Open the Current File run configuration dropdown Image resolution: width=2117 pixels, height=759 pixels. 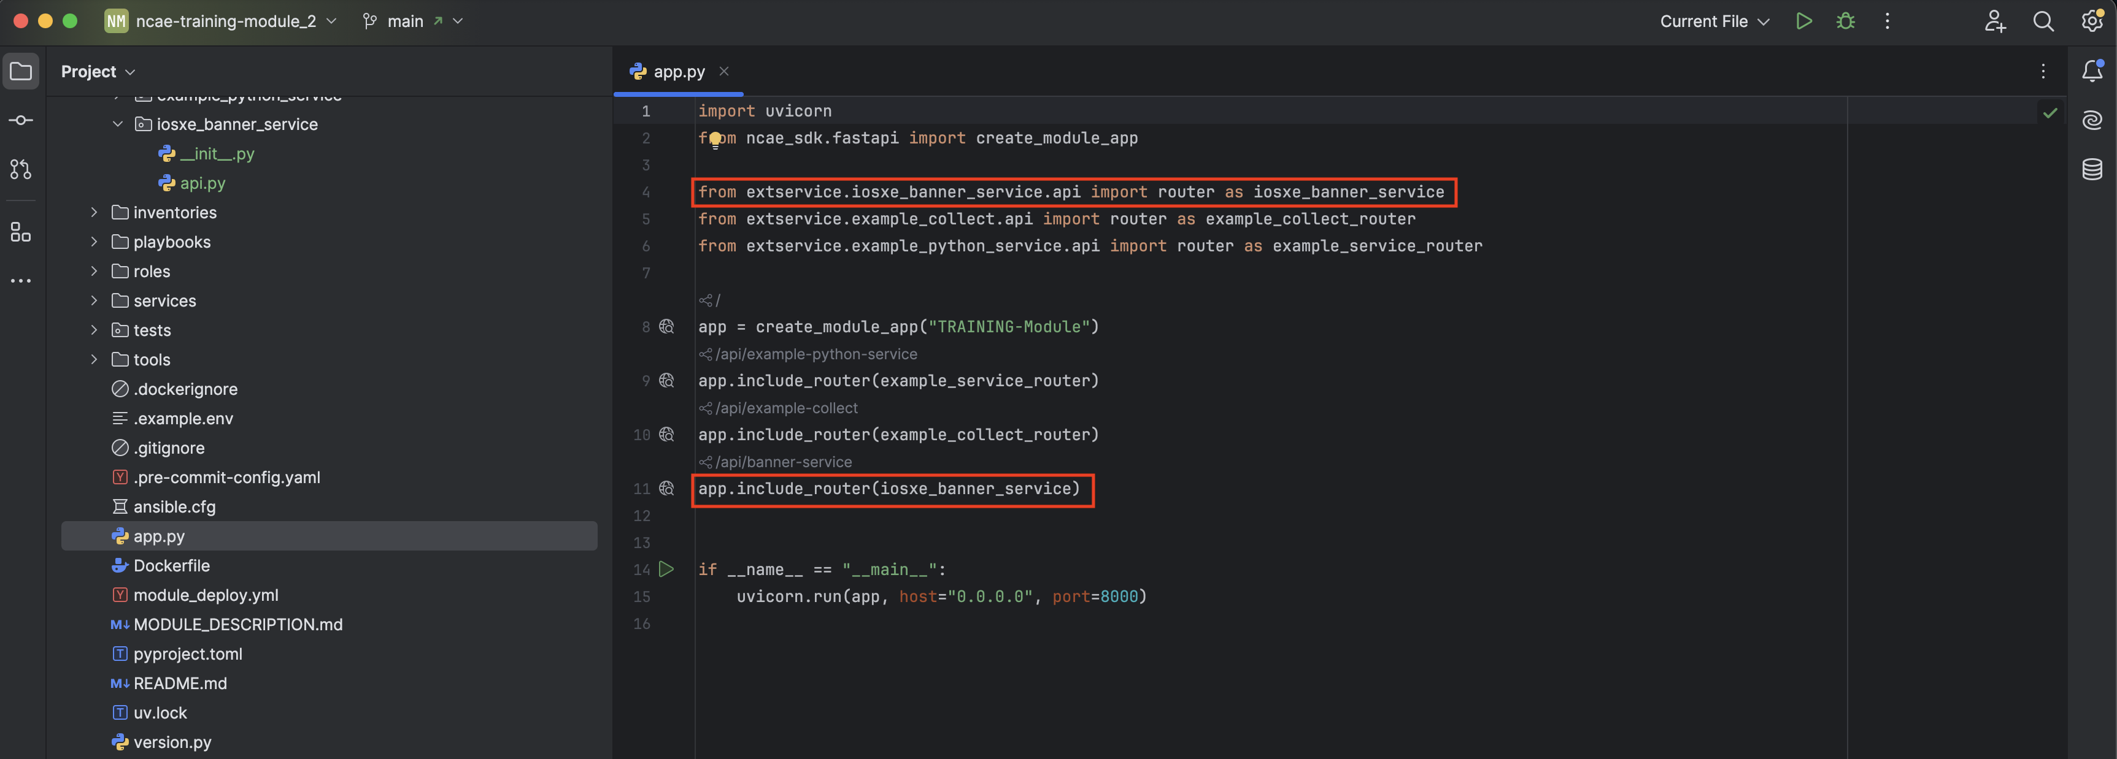(1714, 21)
